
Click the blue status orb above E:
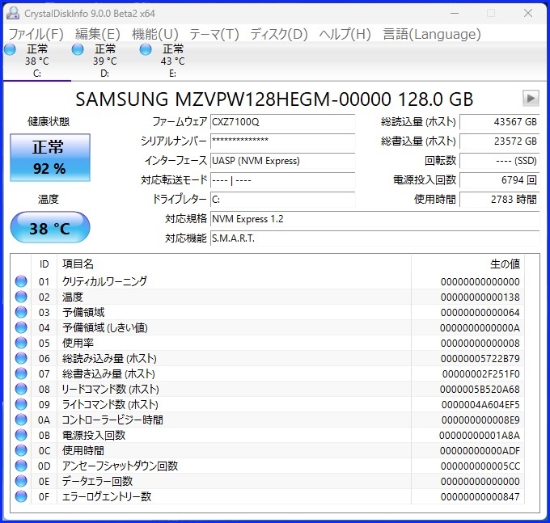click(146, 49)
